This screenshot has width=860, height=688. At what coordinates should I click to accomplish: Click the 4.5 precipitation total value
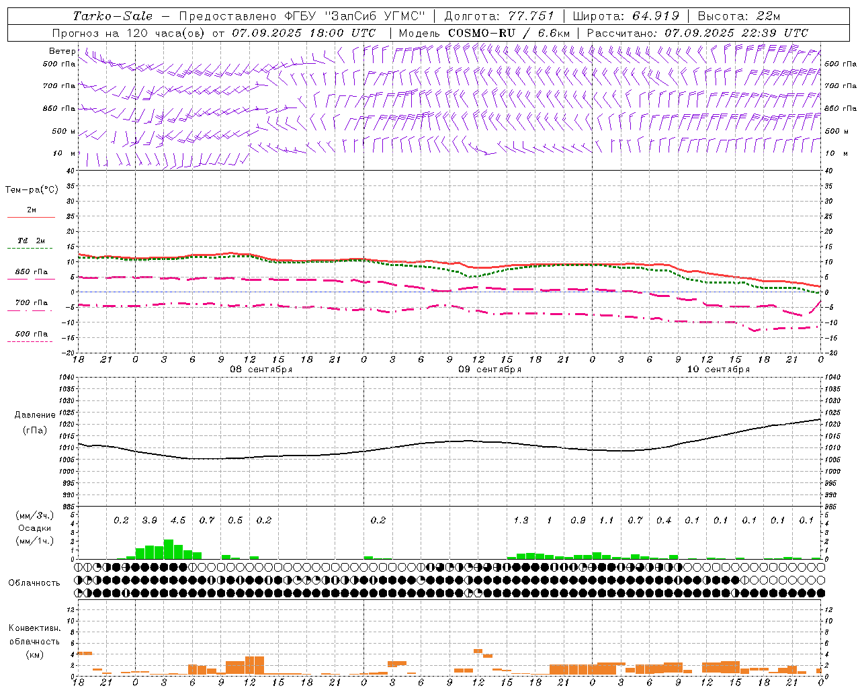click(178, 521)
